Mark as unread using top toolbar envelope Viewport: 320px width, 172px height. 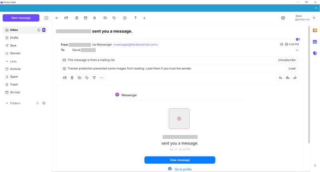(66, 18)
